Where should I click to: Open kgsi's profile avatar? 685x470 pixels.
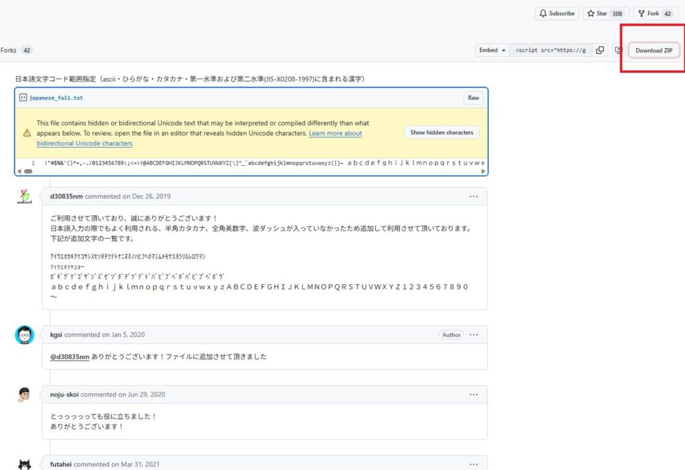(25, 335)
